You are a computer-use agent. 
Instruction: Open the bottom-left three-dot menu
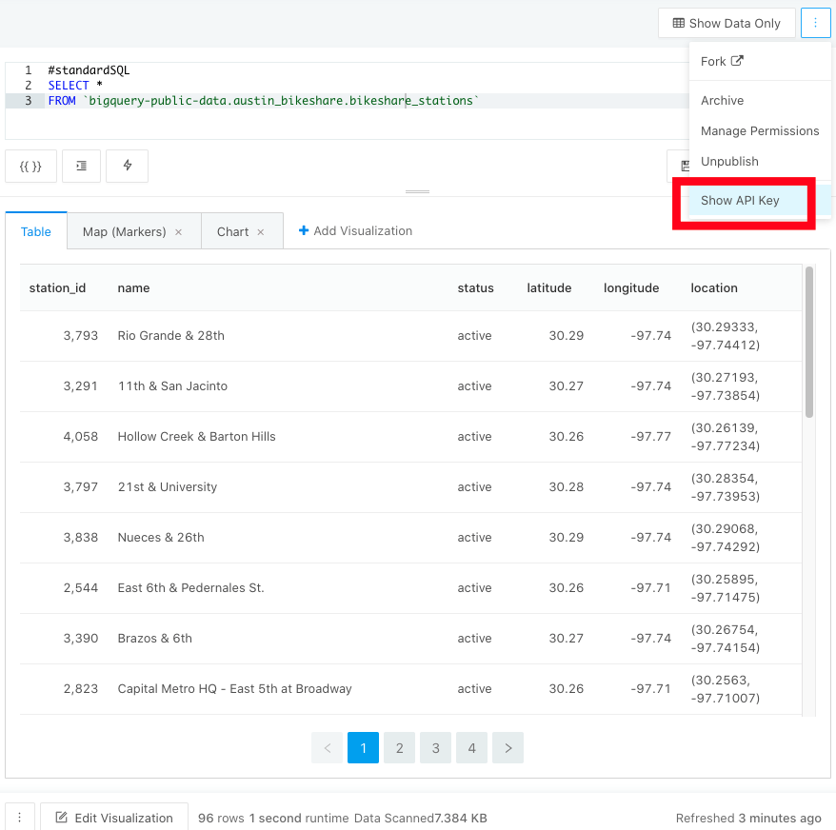click(x=19, y=817)
